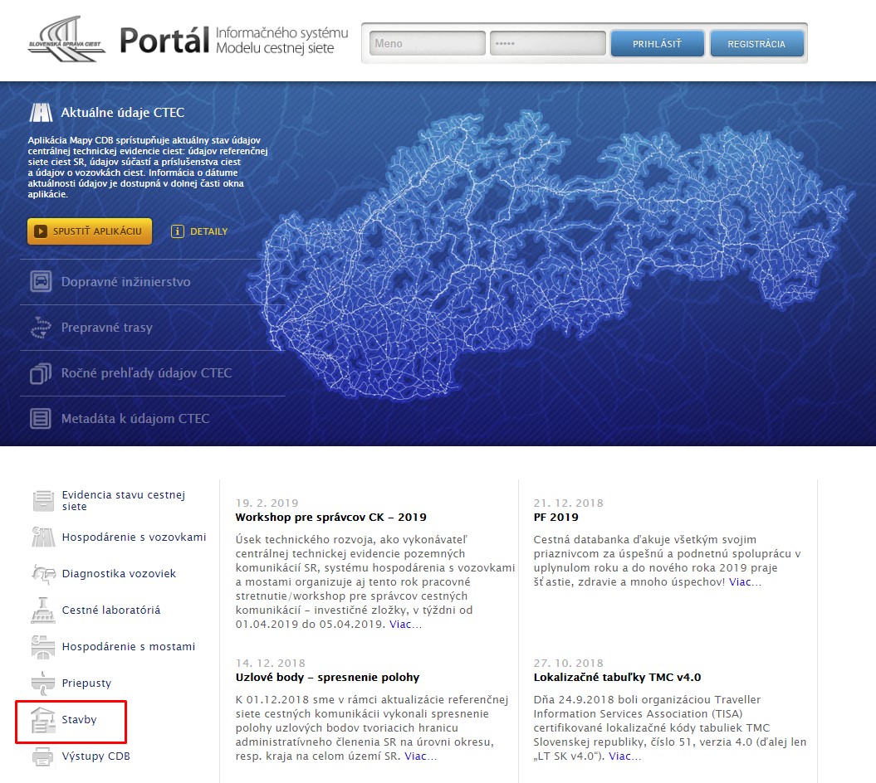Click the Cestné laboratóriá sidebar icon
Screen dimensions: 876x783
tap(42, 610)
